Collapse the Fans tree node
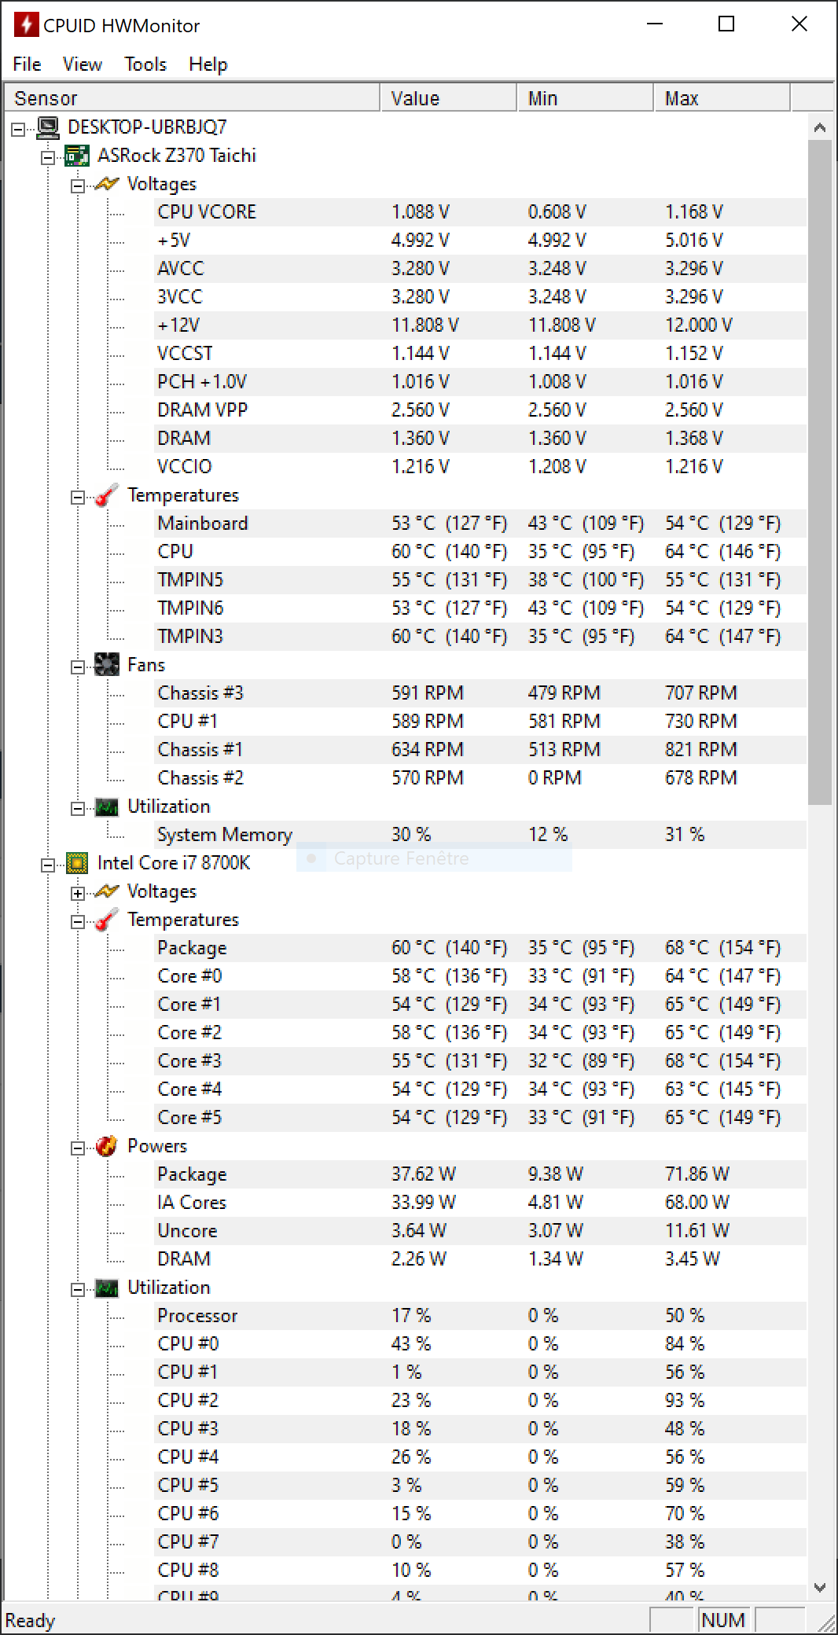This screenshot has height=1635, width=838. [x=78, y=667]
